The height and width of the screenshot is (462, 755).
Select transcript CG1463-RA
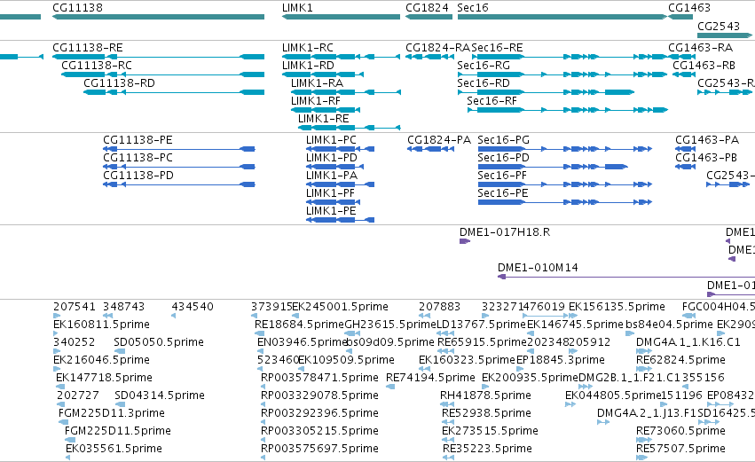680,57
